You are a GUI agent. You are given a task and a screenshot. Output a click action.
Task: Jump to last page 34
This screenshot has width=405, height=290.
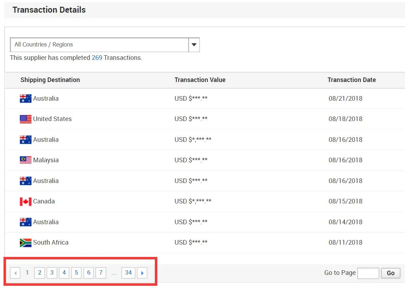128,273
